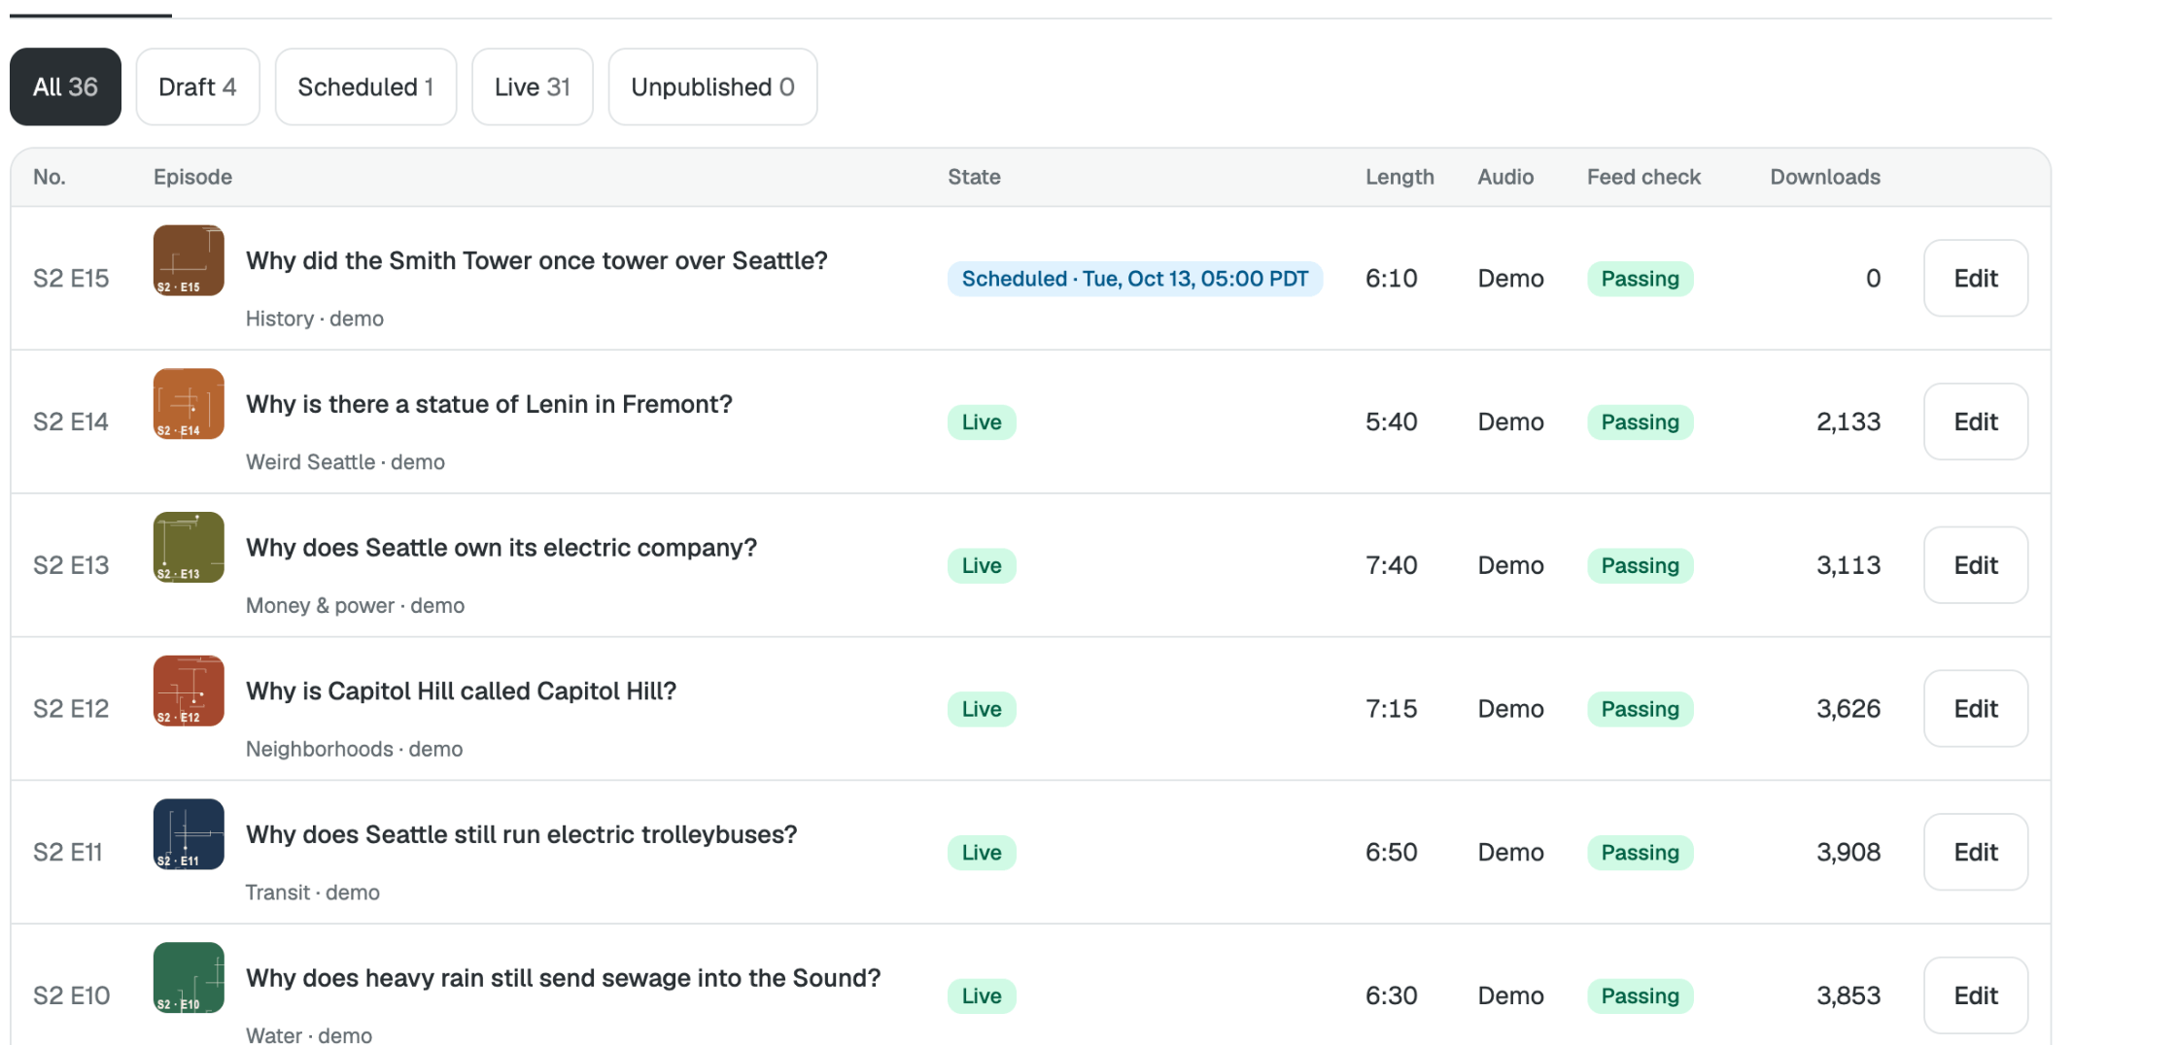Edit the electric trolleybuses episode
The width and height of the screenshot is (2177, 1045).
click(x=1976, y=852)
